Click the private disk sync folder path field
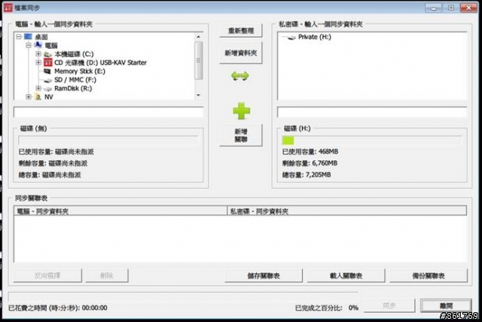 tap(372, 112)
